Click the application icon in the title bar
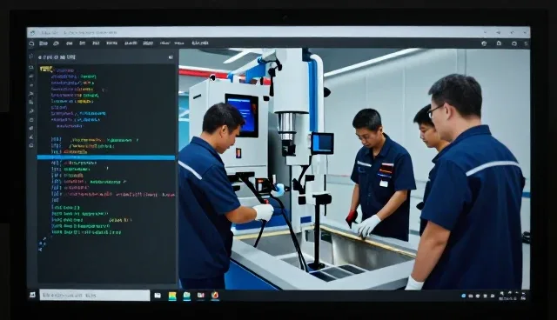This screenshot has width=557, height=320. click(33, 33)
